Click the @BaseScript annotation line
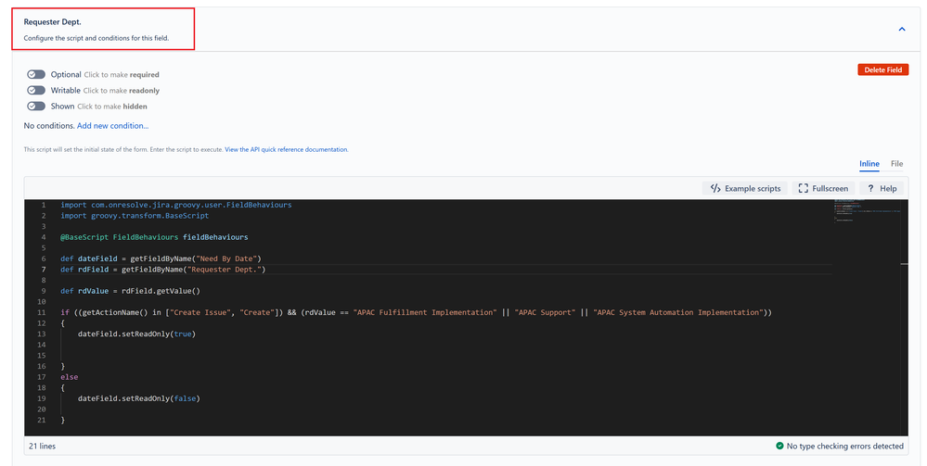927x466 pixels. coord(154,237)
